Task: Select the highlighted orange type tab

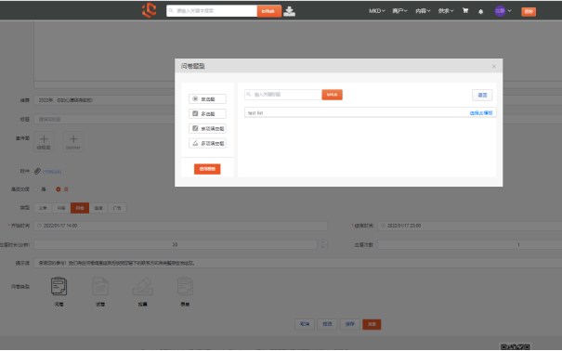Action: 80,208
